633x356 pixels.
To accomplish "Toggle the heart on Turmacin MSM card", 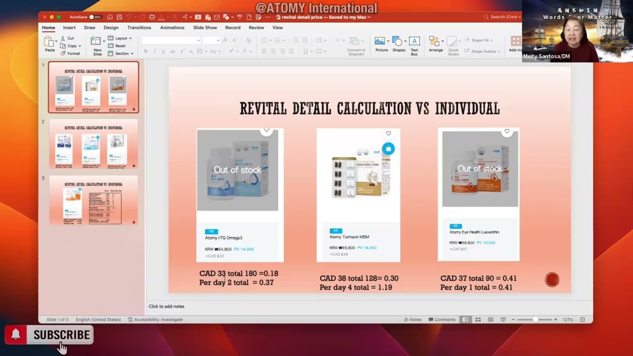I will click(x=388, y=133).
